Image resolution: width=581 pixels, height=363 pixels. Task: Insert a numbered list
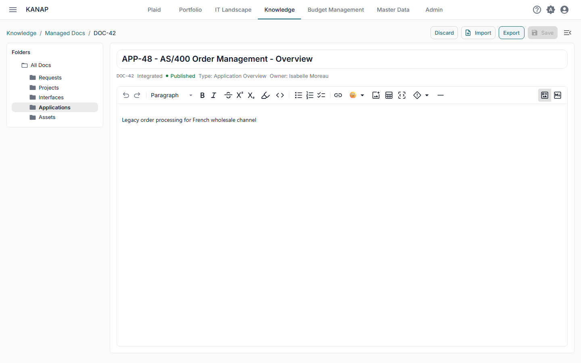pyautogui.click(x=310, y=95)
